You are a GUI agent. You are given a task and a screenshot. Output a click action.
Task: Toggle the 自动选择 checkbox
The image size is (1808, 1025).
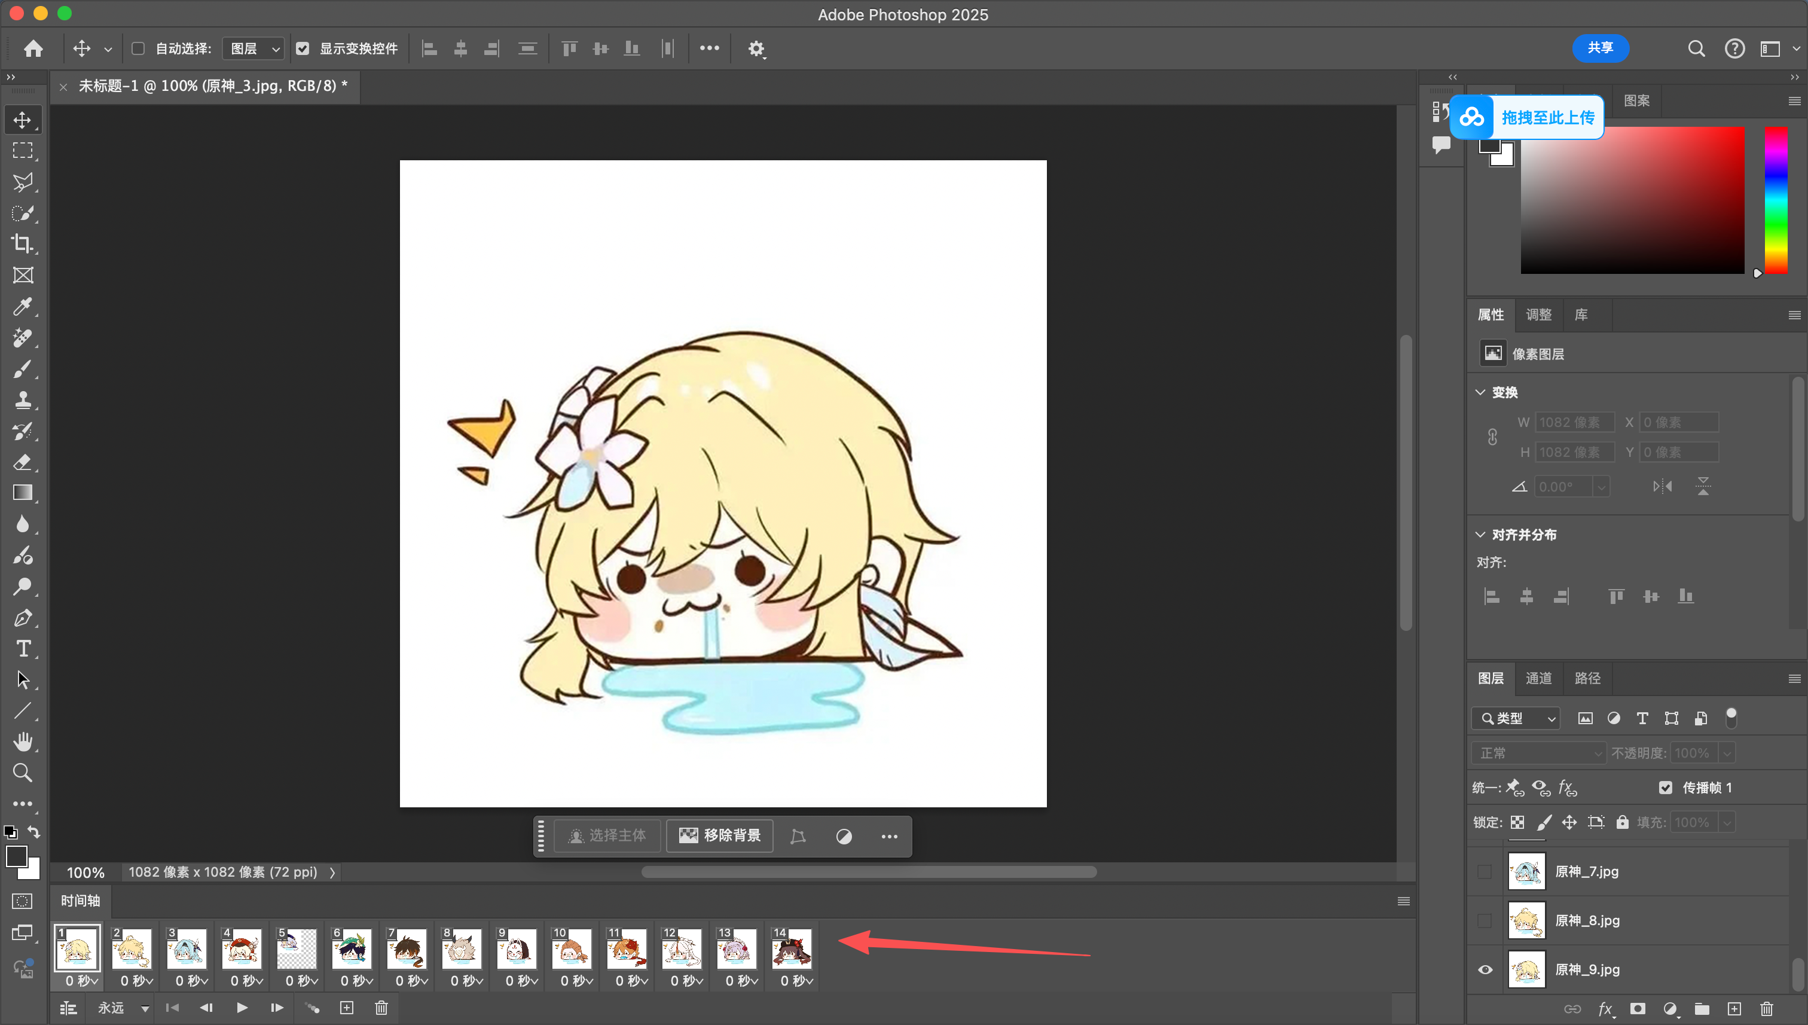point(138,48)
